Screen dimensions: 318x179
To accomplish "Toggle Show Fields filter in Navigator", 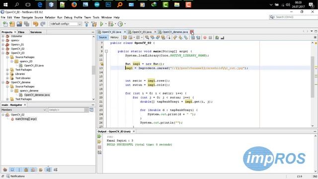I will tap(12, 170).
